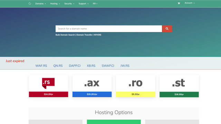Open the Account dropdown
The width and height of the screenshot is (221, 124).
[x=190, y=3]
